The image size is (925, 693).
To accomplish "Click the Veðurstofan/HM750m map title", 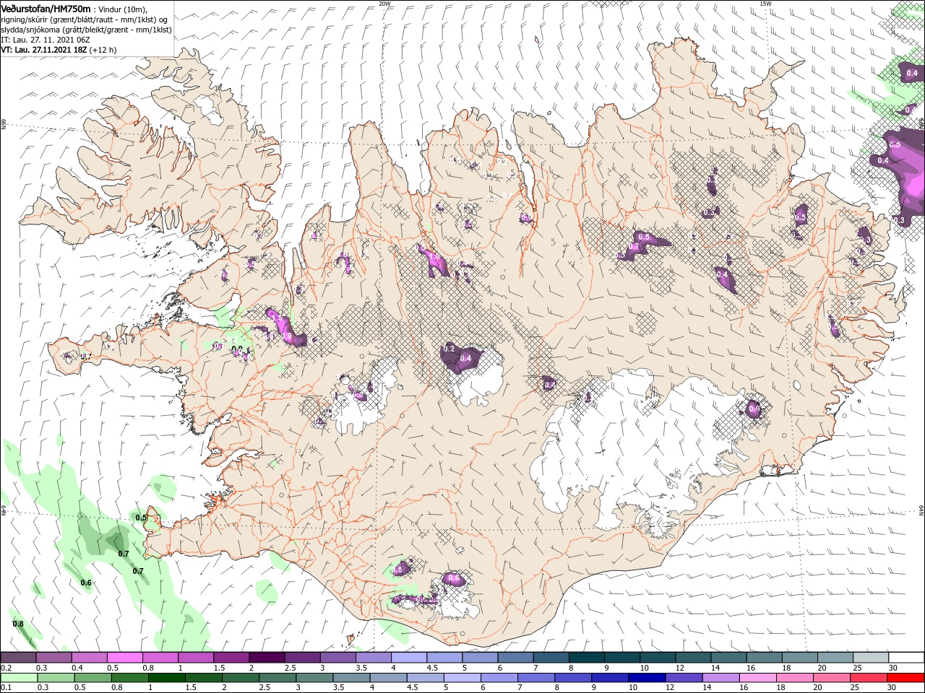I will [x=46, y=8].
